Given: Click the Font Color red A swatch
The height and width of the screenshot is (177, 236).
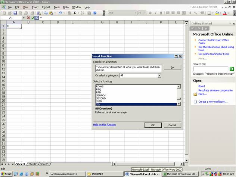Looking at the screenshot, I should [x=225, y=13].
